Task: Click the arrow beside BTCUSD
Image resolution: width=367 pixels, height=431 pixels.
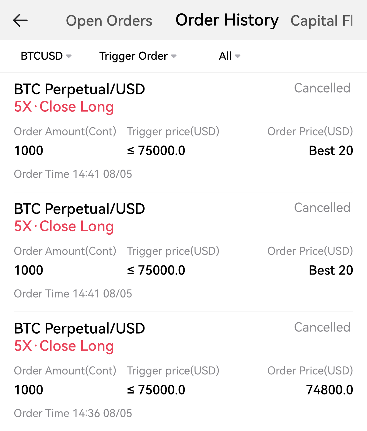Action: coord(69,56)
